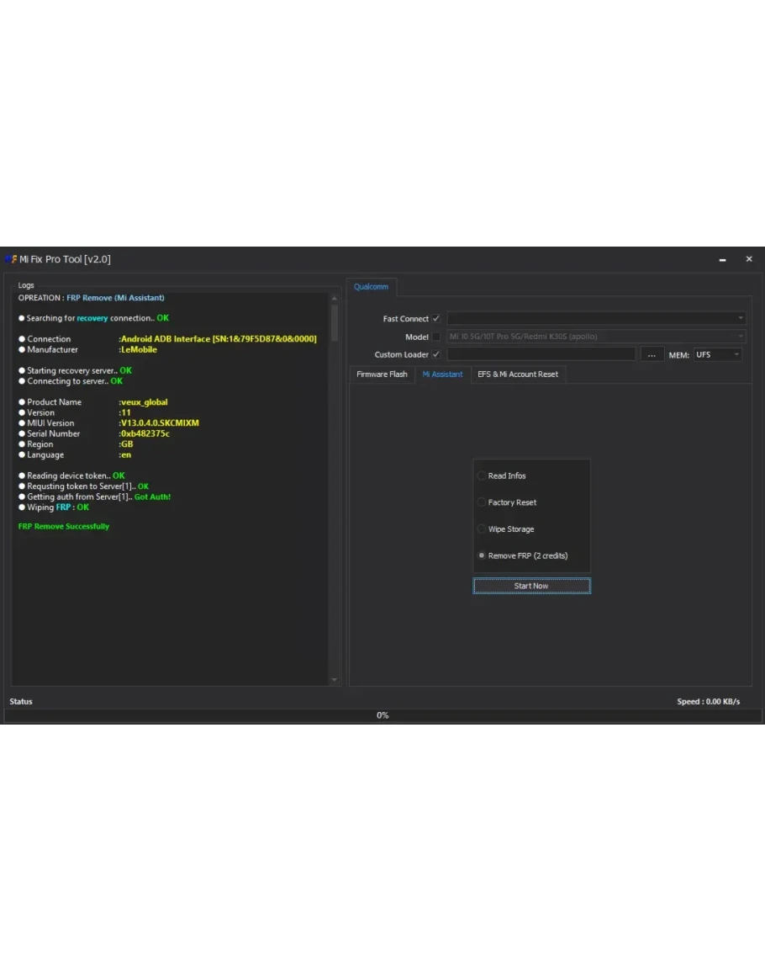Click the progress bar showing 0%
The width and height of the screenshot is (765, 972).
point(382,715)
